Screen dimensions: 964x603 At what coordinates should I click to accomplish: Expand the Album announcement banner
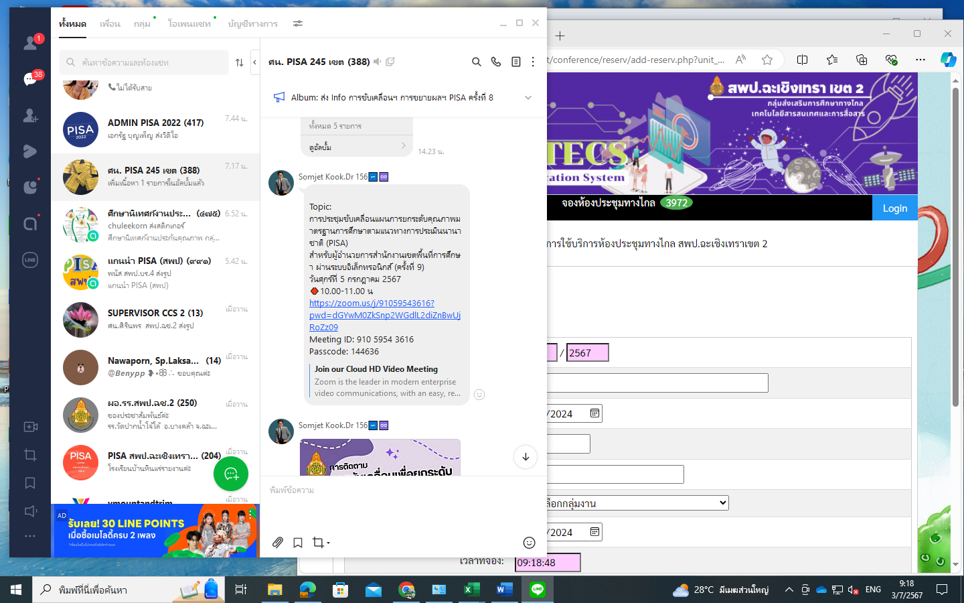[528, 97]
